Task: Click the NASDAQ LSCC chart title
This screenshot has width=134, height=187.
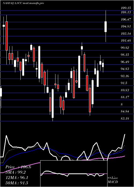Action: click(23, 3)
